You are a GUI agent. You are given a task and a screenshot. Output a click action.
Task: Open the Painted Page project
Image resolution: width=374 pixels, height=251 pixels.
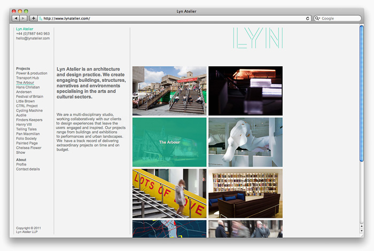[x=27, y=143]
